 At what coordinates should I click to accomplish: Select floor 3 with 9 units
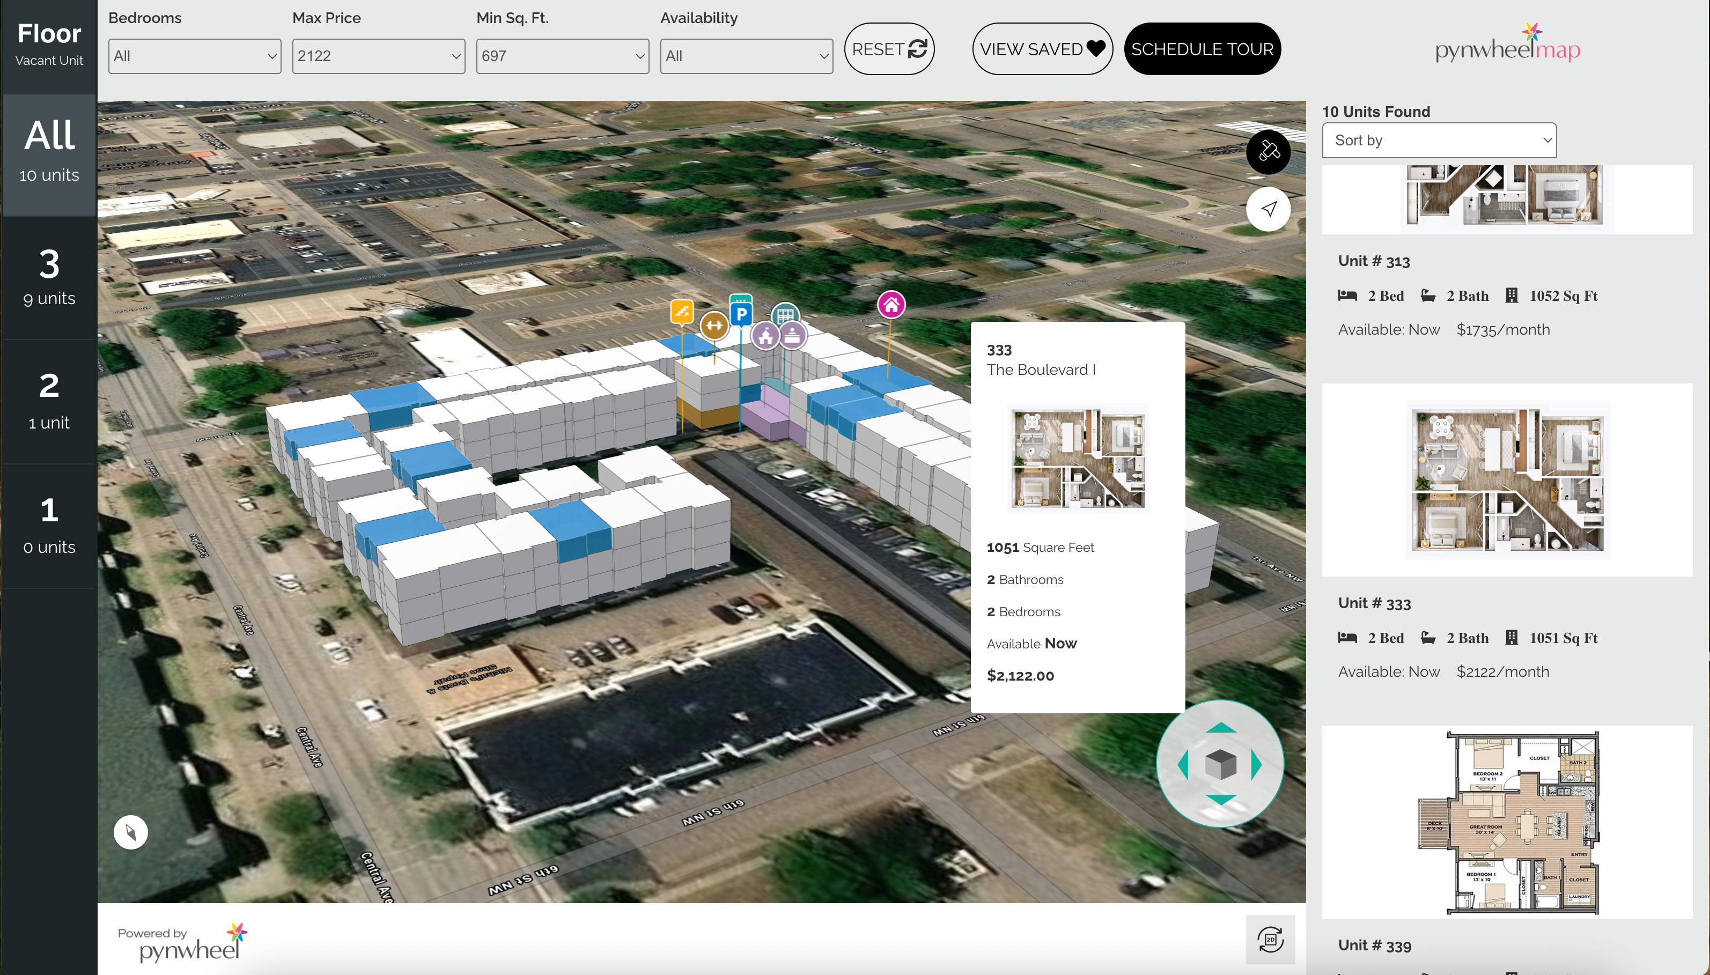49,277
